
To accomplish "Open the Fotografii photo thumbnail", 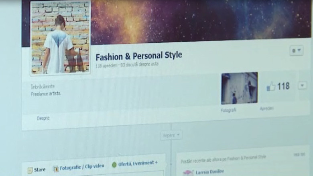I will [239, 88].
